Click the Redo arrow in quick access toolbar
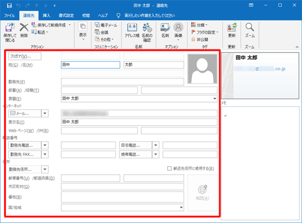Viewport: 302px width, 223px height. [x=28, y=5]
